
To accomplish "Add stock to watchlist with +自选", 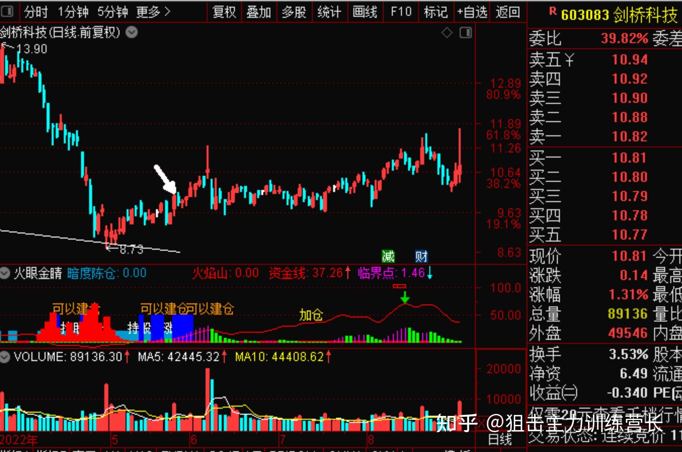I will pyautogui.click(x=472, y=12).
